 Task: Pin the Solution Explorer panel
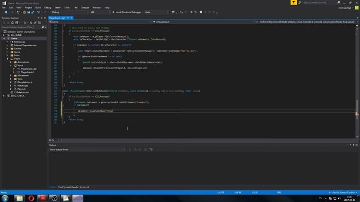coord(42,18)
